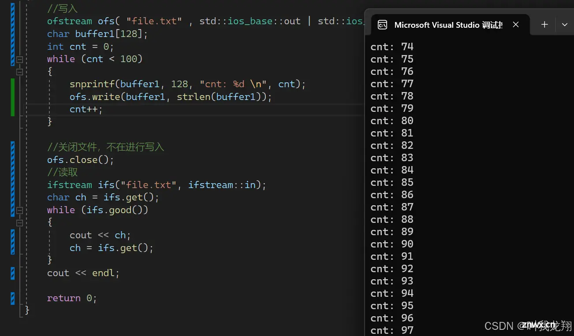
Task: Click console output line cnt: 85
Action: (392, 182)
